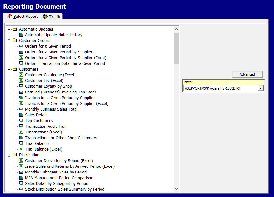Click the pushpin icon on Select Report tab
The width and height of the screenshot is (274, 197).
(x=9, y=16)
